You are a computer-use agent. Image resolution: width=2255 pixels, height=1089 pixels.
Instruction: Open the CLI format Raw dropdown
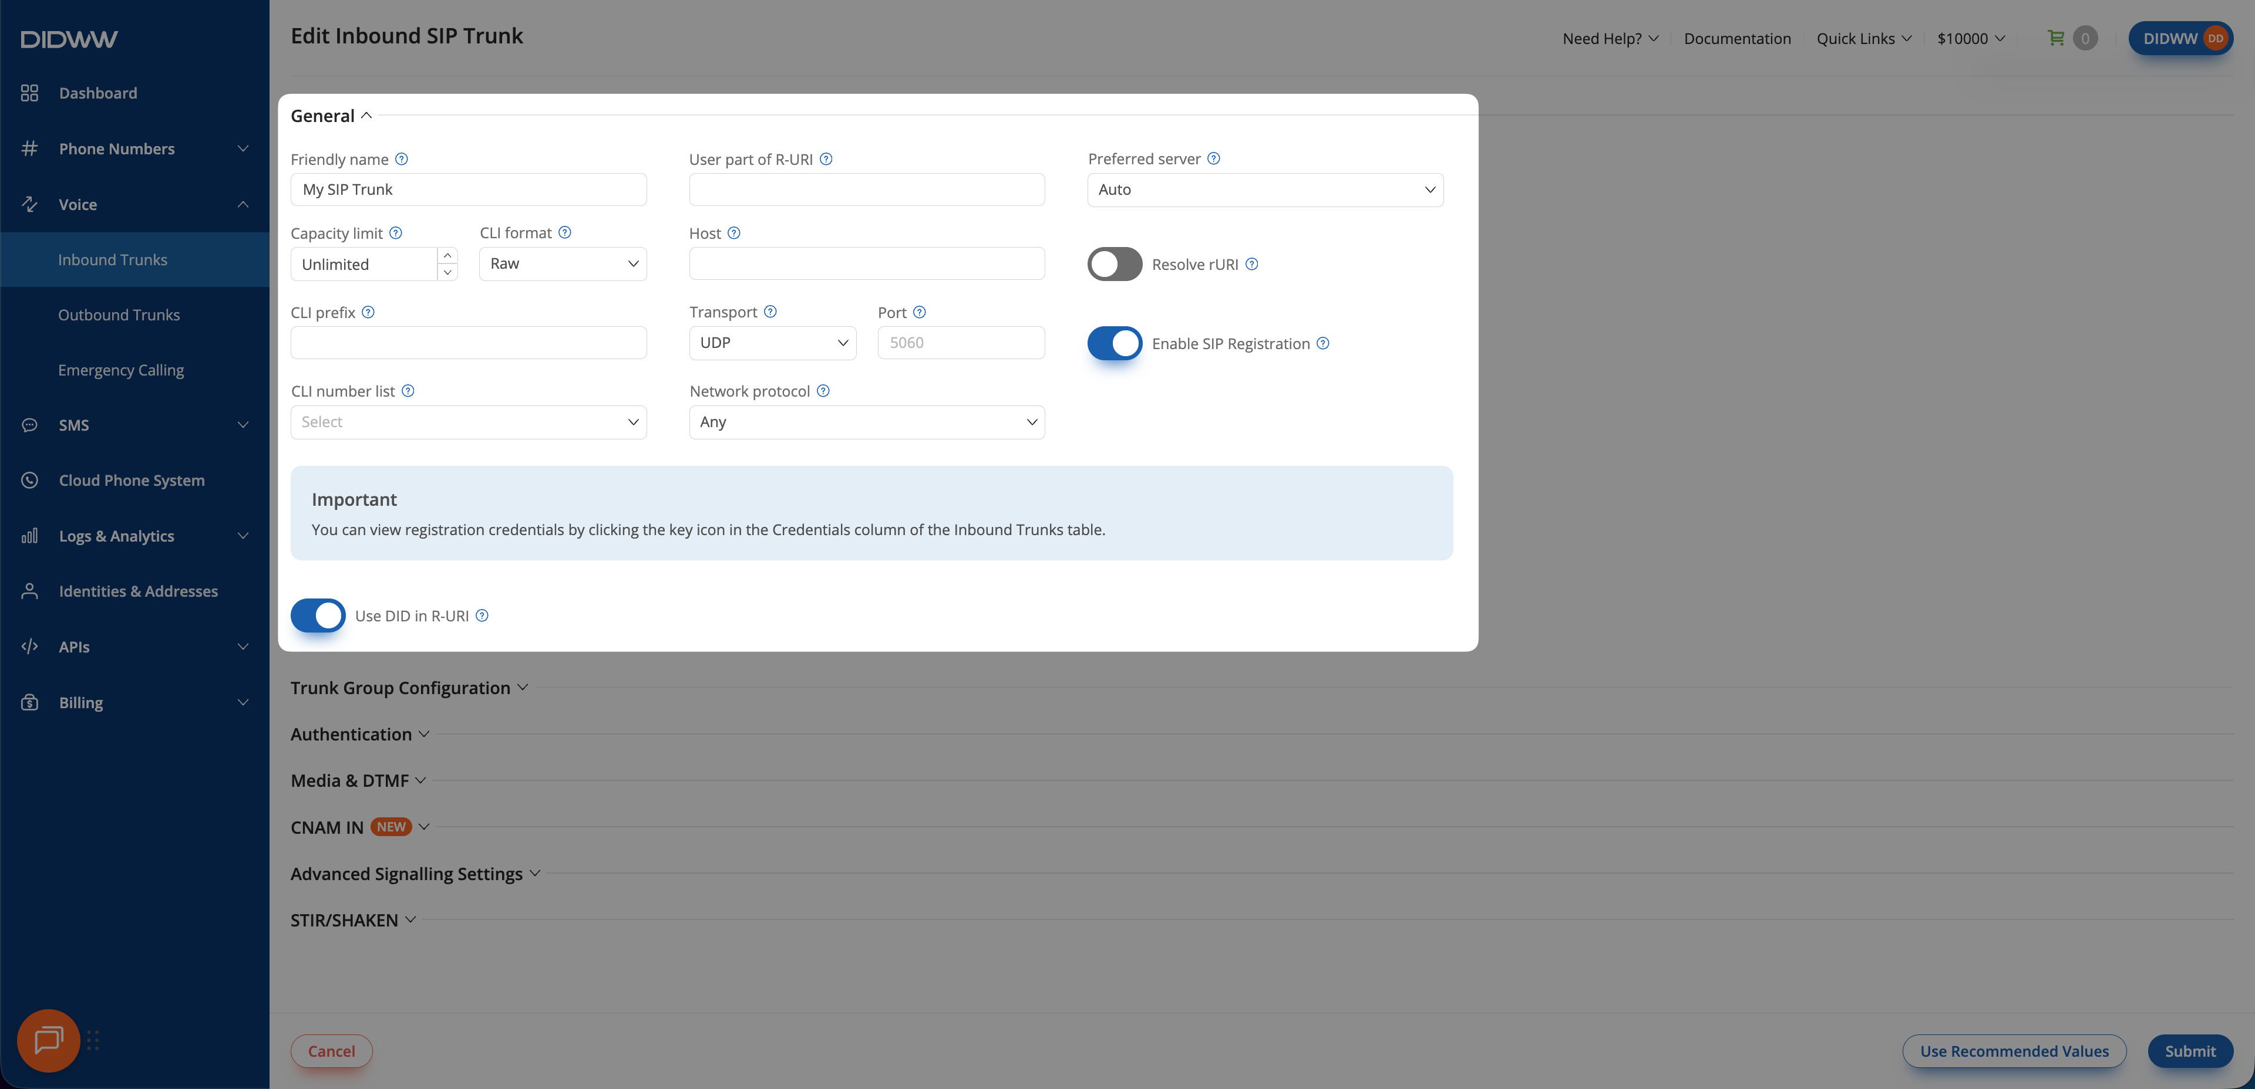click(563, 263)
